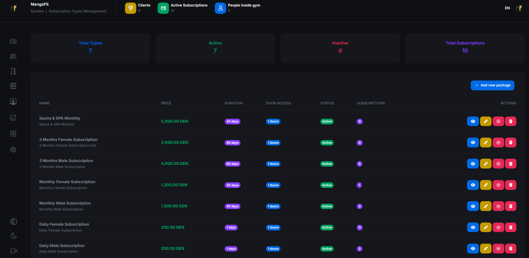Click the yellow Clients icon in header
Image resolution: width=529 pixels, height=258 pixels.
pos(131,8)
